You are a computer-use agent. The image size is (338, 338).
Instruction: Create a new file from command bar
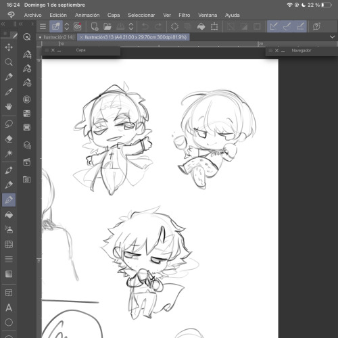tap(95, 26)
